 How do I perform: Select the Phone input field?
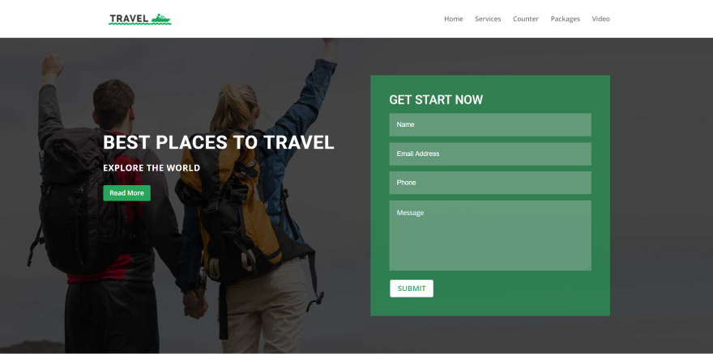(x=490, y=183)
